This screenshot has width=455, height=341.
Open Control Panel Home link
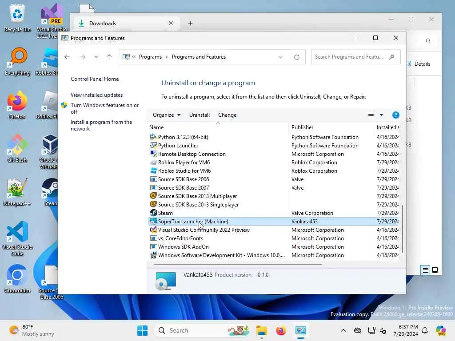tap(95, 79)
